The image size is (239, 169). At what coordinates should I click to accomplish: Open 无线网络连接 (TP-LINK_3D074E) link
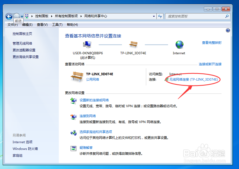[x=194, y=80]
